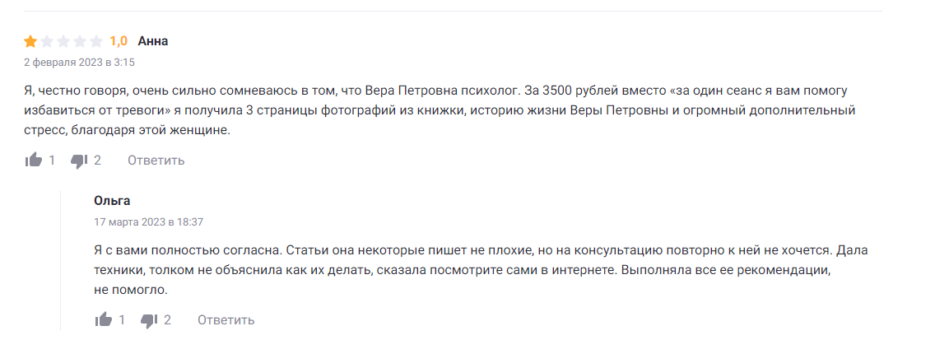Click the date 17 марта 2023 в 18:37
The image size is (949, 340).
(148, 221)
